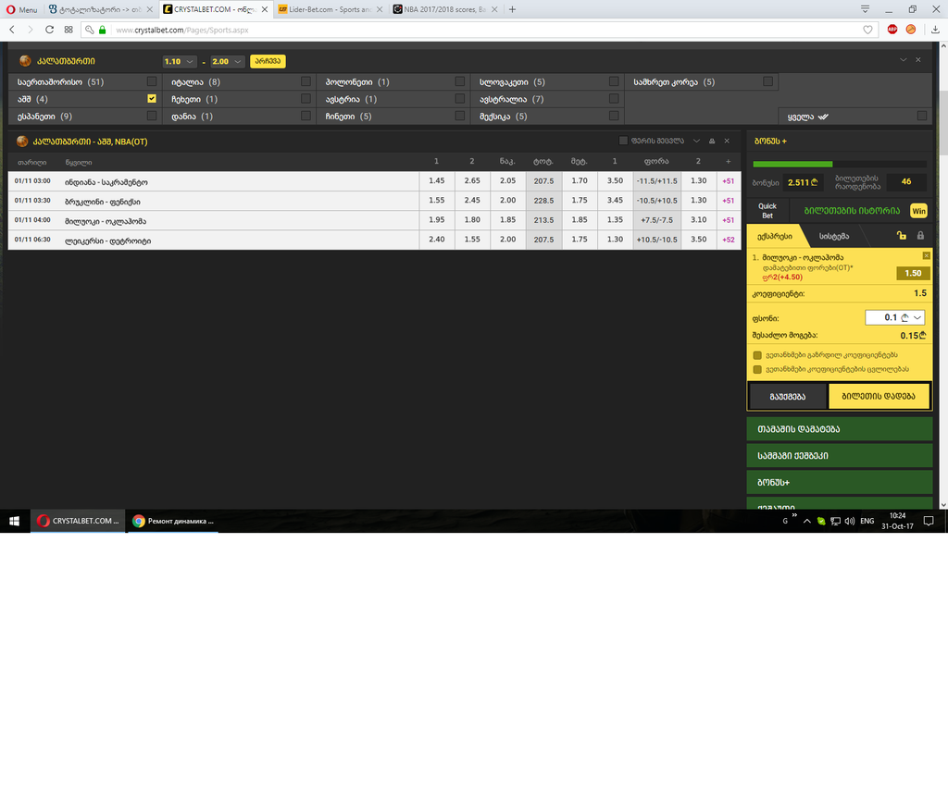Viewport: 948px width, 789px height.
Task: Check the პოლონეთი (1) checkbox
Action: pyautogui.click(x=460, y=81)
